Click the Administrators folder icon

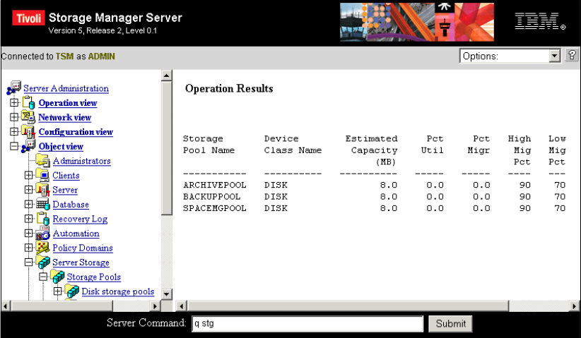(43, 160)
